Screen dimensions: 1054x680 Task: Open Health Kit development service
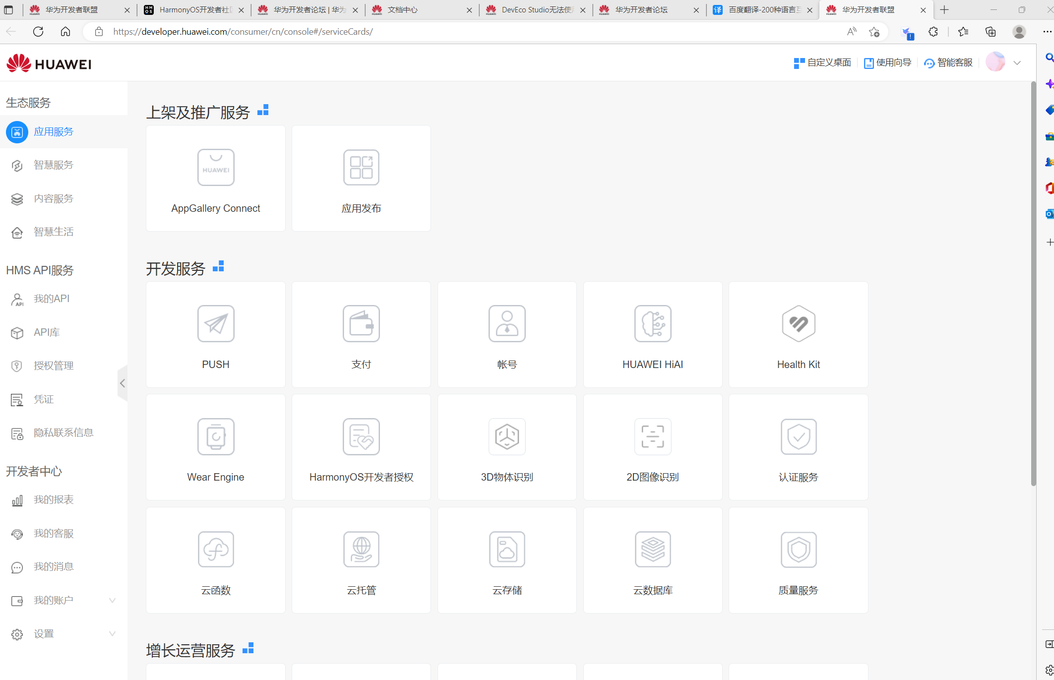[798, 334]
